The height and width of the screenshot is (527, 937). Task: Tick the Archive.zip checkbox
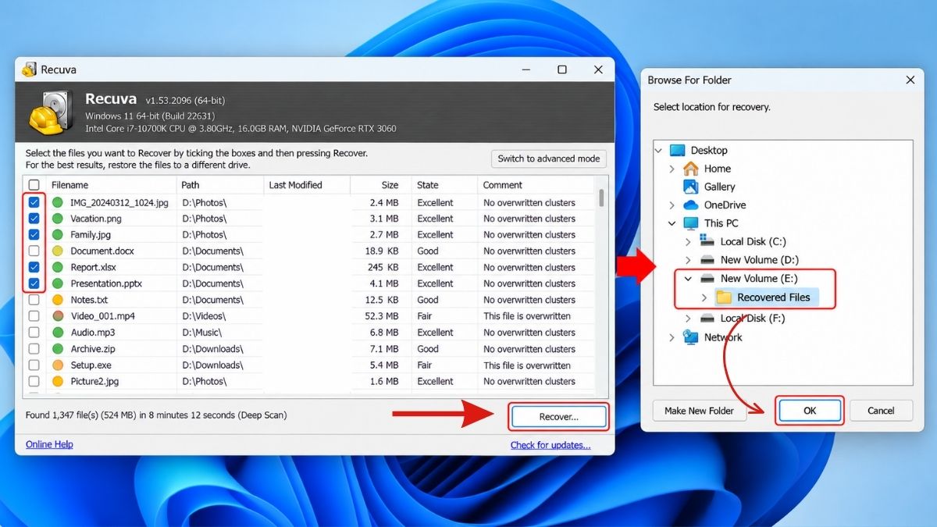pos(34,349)
